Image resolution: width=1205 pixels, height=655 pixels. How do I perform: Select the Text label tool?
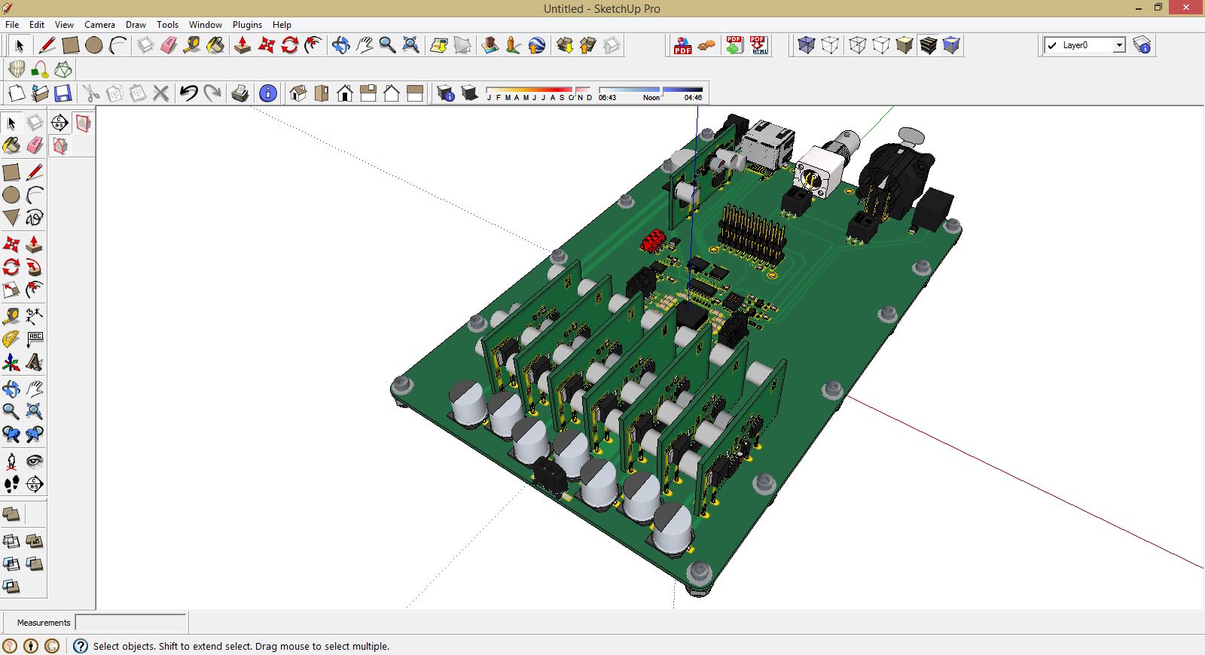click(35, 340)
